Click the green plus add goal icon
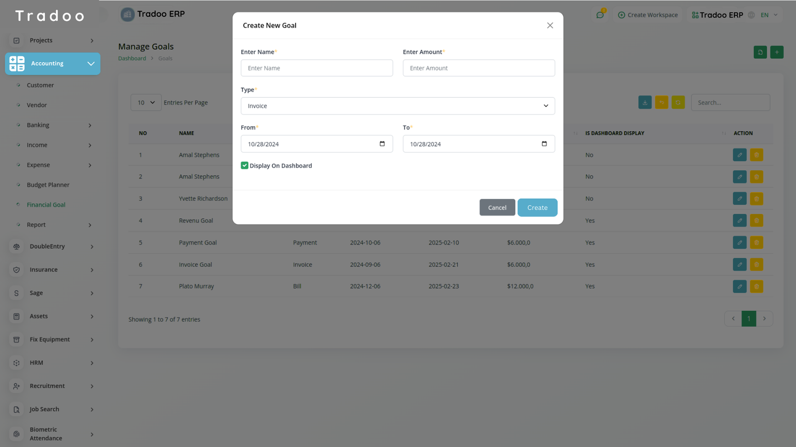796x447 pixels. [777, 52]
